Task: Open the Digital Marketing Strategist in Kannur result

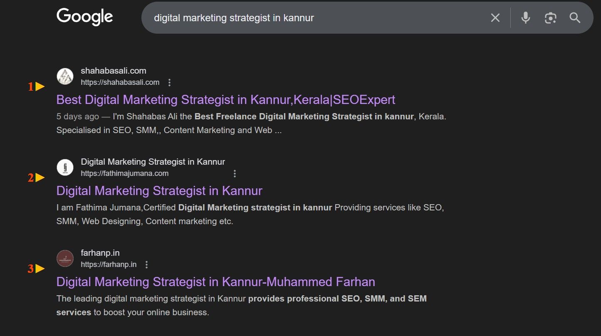Action: [159, 190]
